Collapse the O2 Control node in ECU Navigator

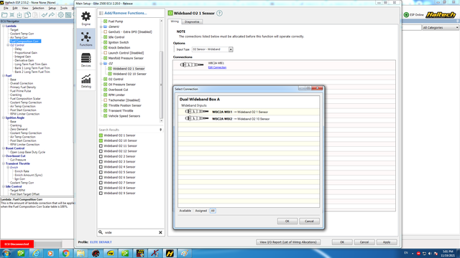point(8,45)
